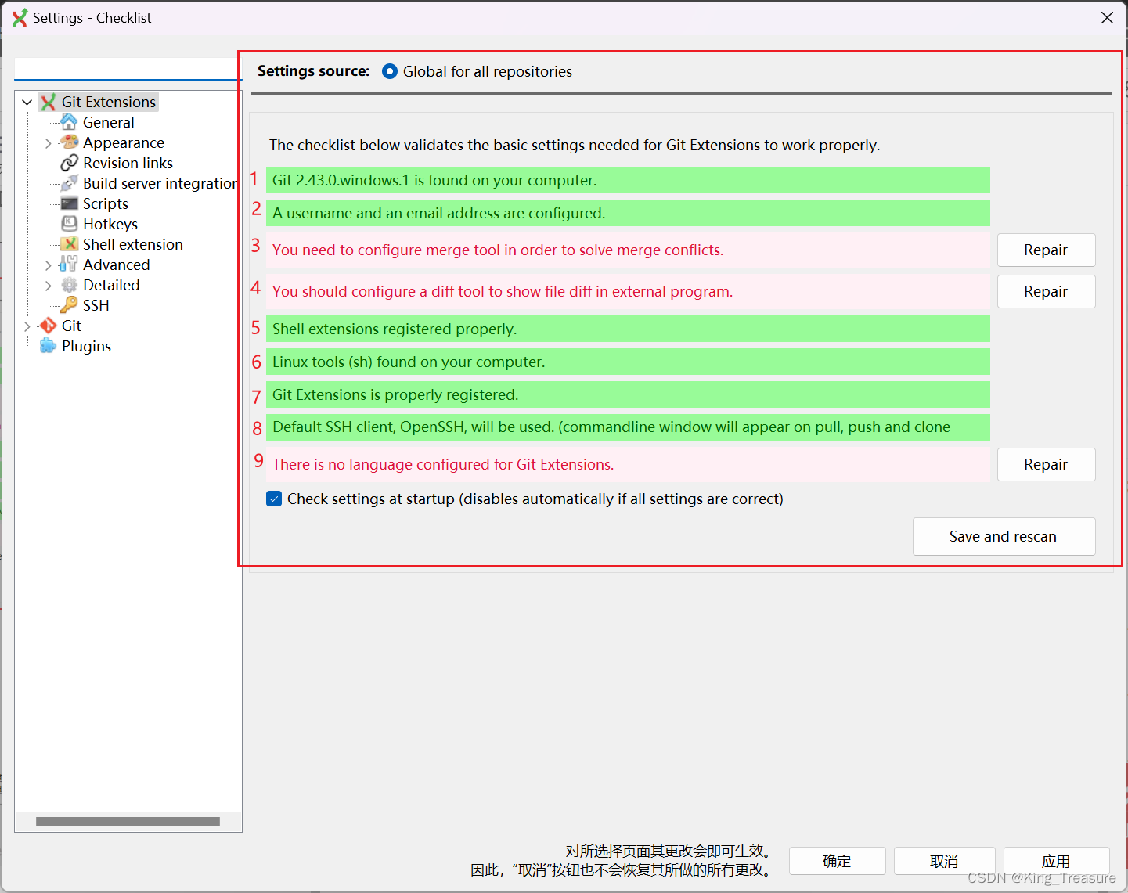1128x893 pixels.
Task: Select the Scripts tree entry
Action: pyautogui.click(x=106, y=203)
